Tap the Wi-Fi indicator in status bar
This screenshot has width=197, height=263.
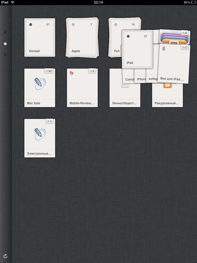(x=12, y=2)
